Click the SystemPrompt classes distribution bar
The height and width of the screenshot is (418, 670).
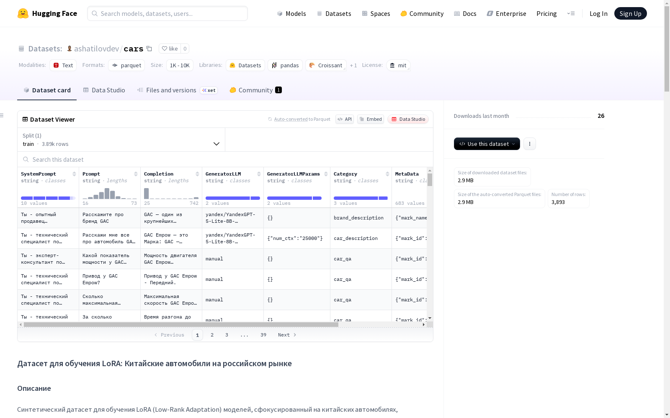[x=48, y=198]
